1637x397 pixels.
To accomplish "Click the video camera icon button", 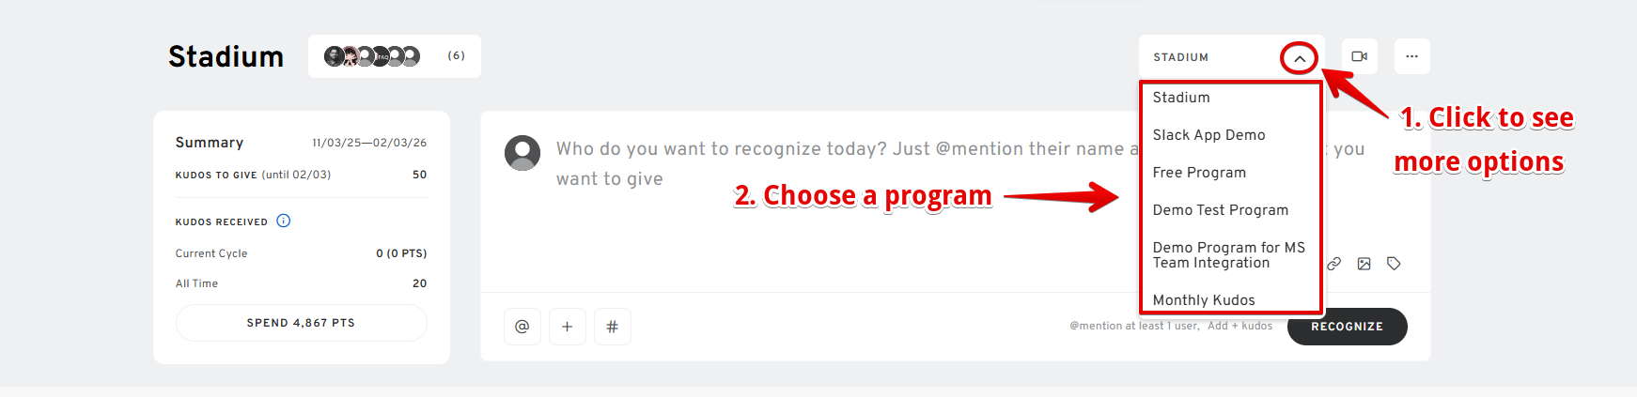I will [x=1359, y=56].
